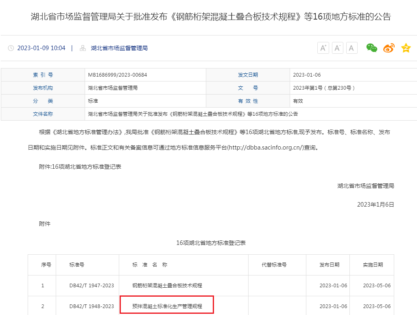Increase font size with the A+ icon

[x=323, y=48]
